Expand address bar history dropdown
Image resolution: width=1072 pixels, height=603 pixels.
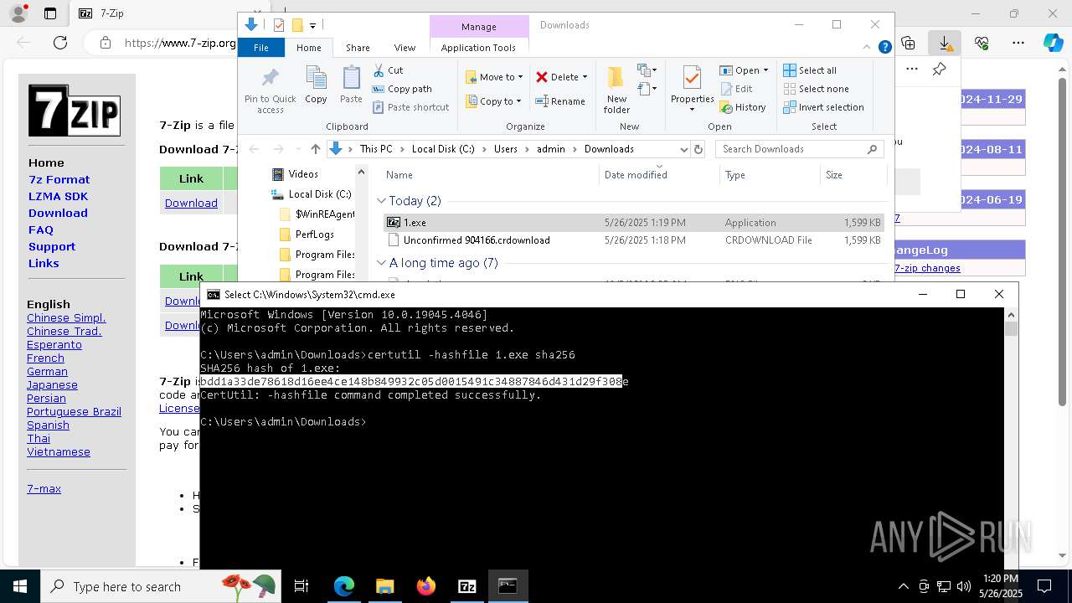tap(683, 149)
